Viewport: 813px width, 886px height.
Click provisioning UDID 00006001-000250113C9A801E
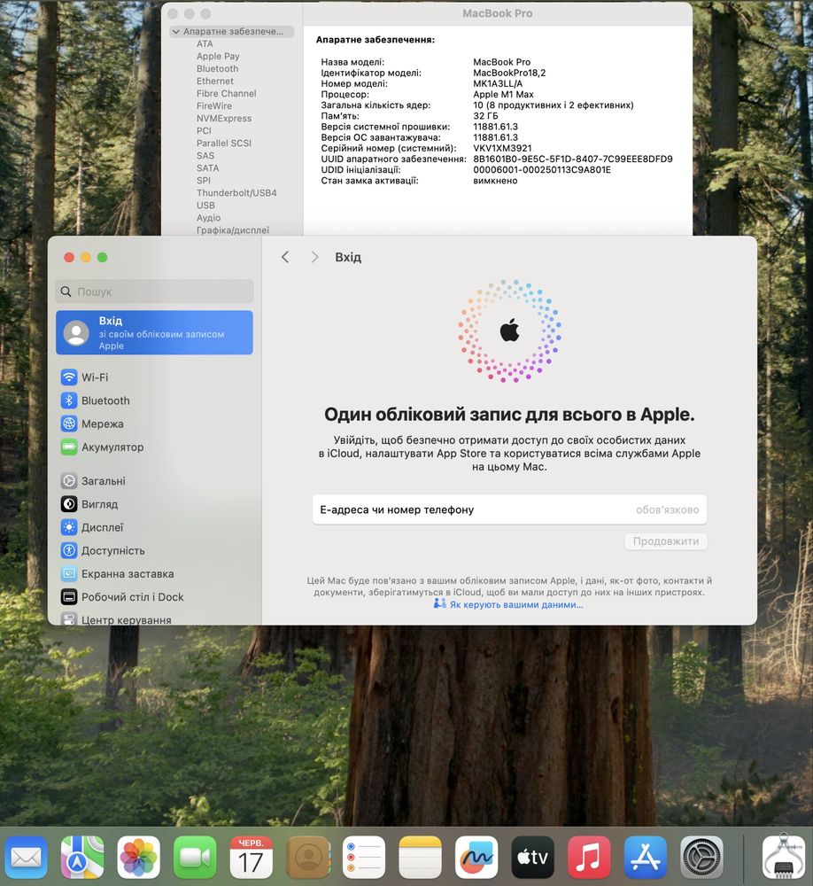pyautogui.click(x=541, y=169)
